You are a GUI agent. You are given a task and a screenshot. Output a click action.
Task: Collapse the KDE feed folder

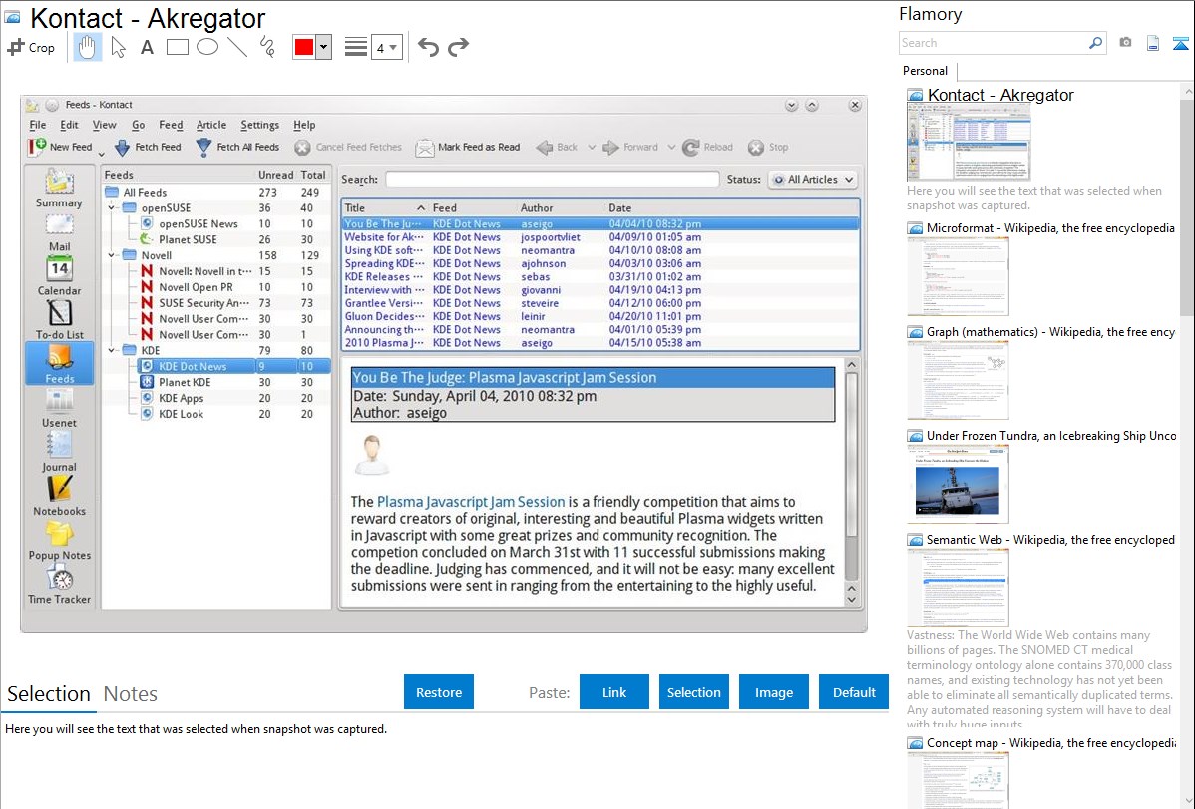click(112, 351)
